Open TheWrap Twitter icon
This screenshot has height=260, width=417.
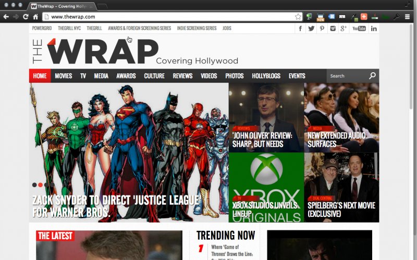pyautogui.click(x=311, y=29)
